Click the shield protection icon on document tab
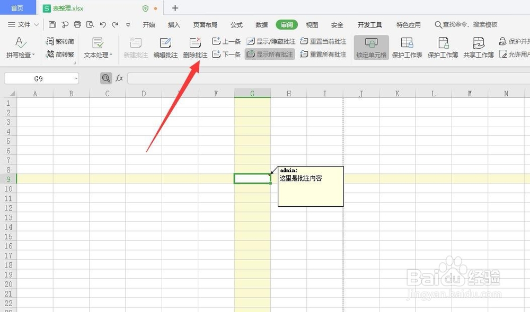 (x=145, y=8)
